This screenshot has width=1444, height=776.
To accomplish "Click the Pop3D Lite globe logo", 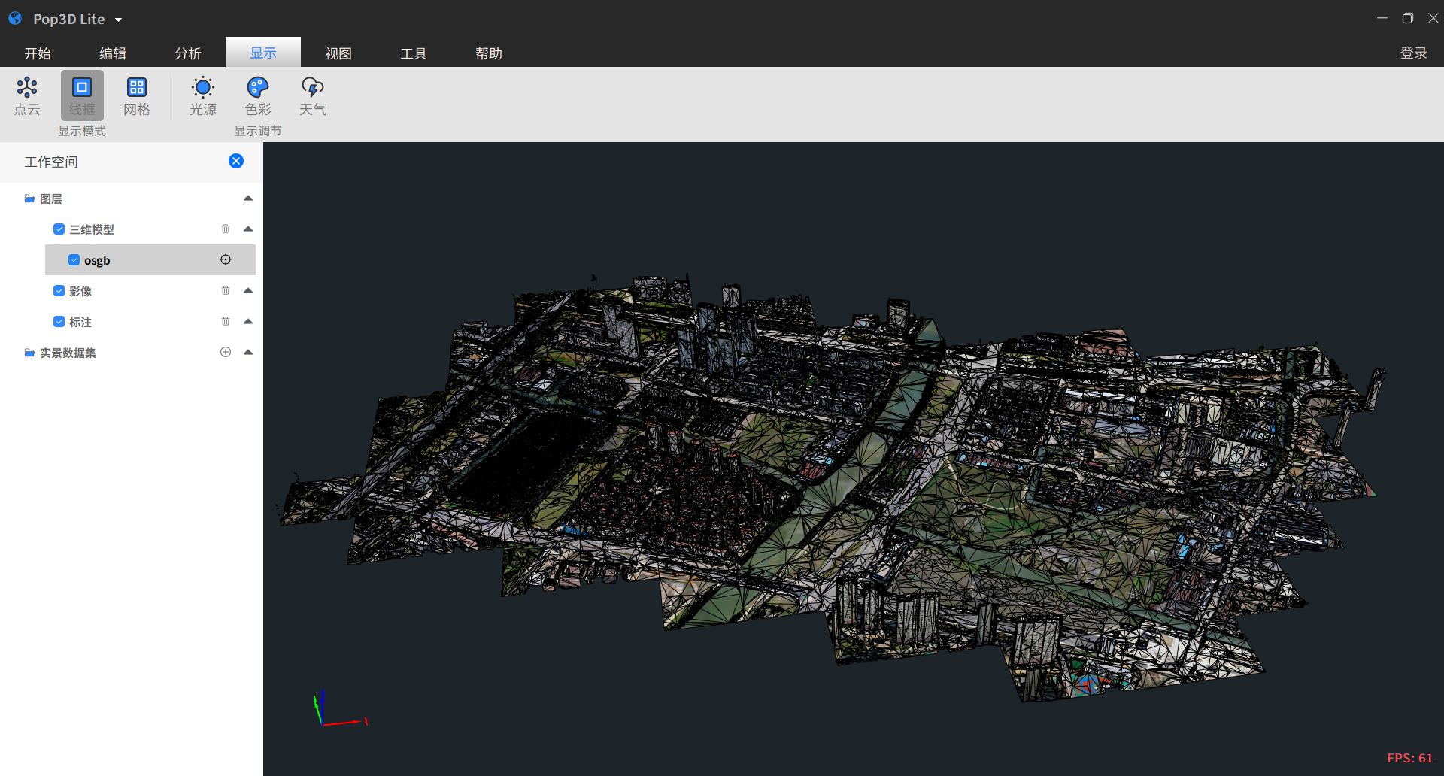I will coord(15,18).
